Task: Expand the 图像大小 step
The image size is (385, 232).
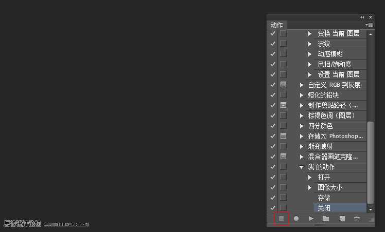Action: (310, 187)
